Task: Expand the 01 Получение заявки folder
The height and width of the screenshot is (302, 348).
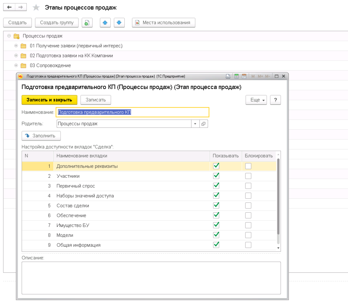Action: coord(16,46)
